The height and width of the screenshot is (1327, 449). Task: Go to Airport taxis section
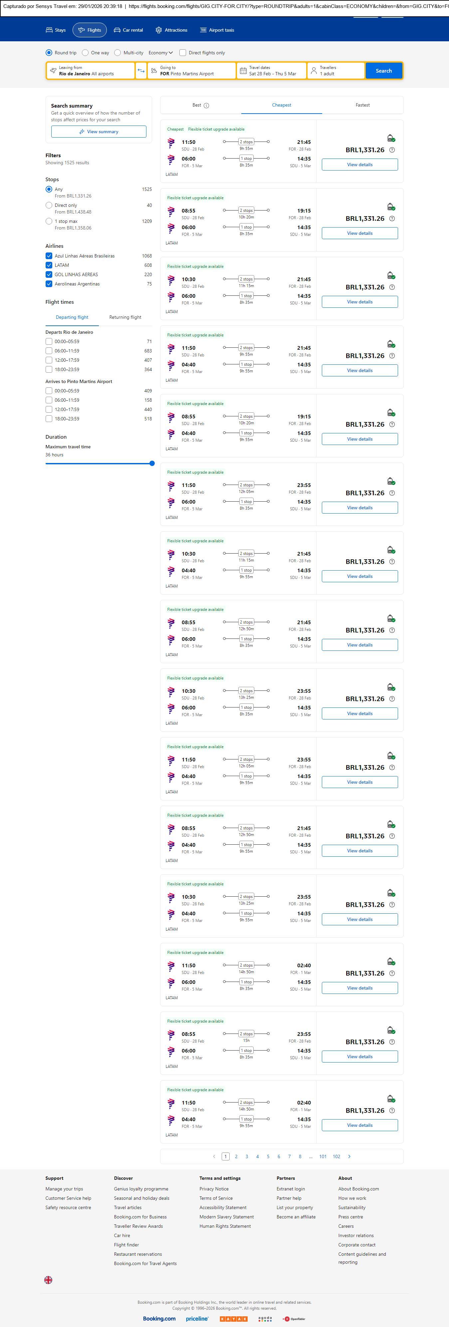tap(217, 30)
